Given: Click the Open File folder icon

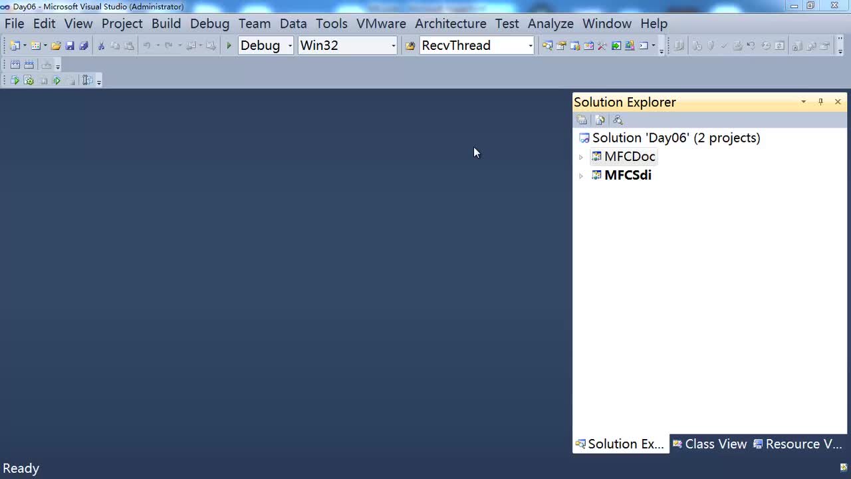Looking at the screenshot, I should tap(56, 46).
